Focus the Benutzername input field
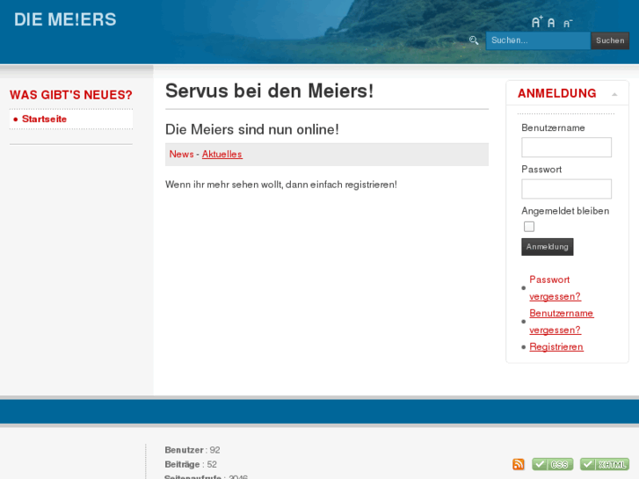The height and width of the screenshot is (479, 639). point(566,147)
